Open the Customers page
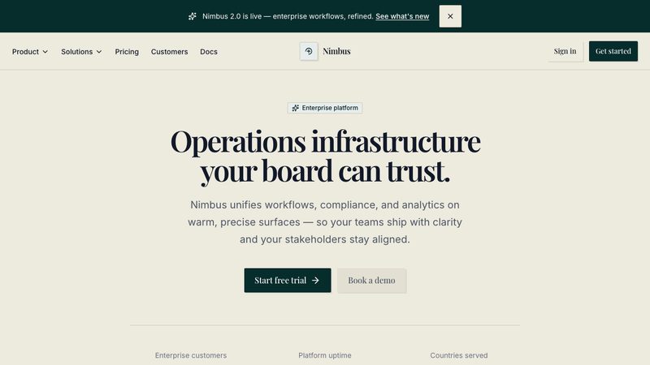Screen dimensions: 650x365 [x=169, y=52]
